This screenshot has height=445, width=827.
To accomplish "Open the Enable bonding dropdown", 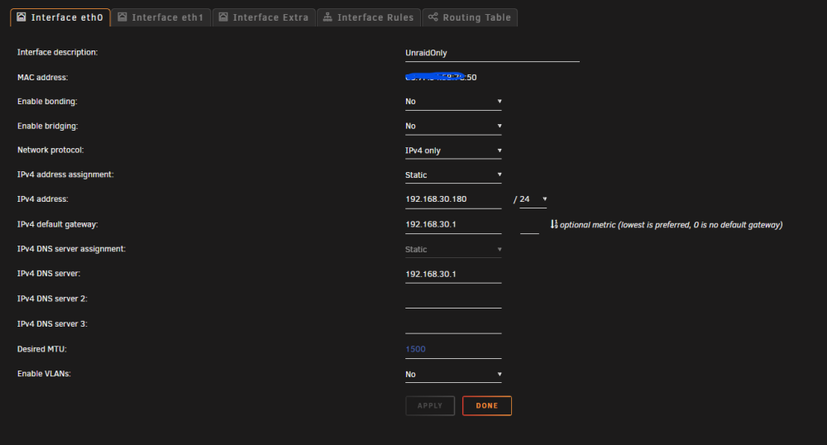I will pos(453,101).
